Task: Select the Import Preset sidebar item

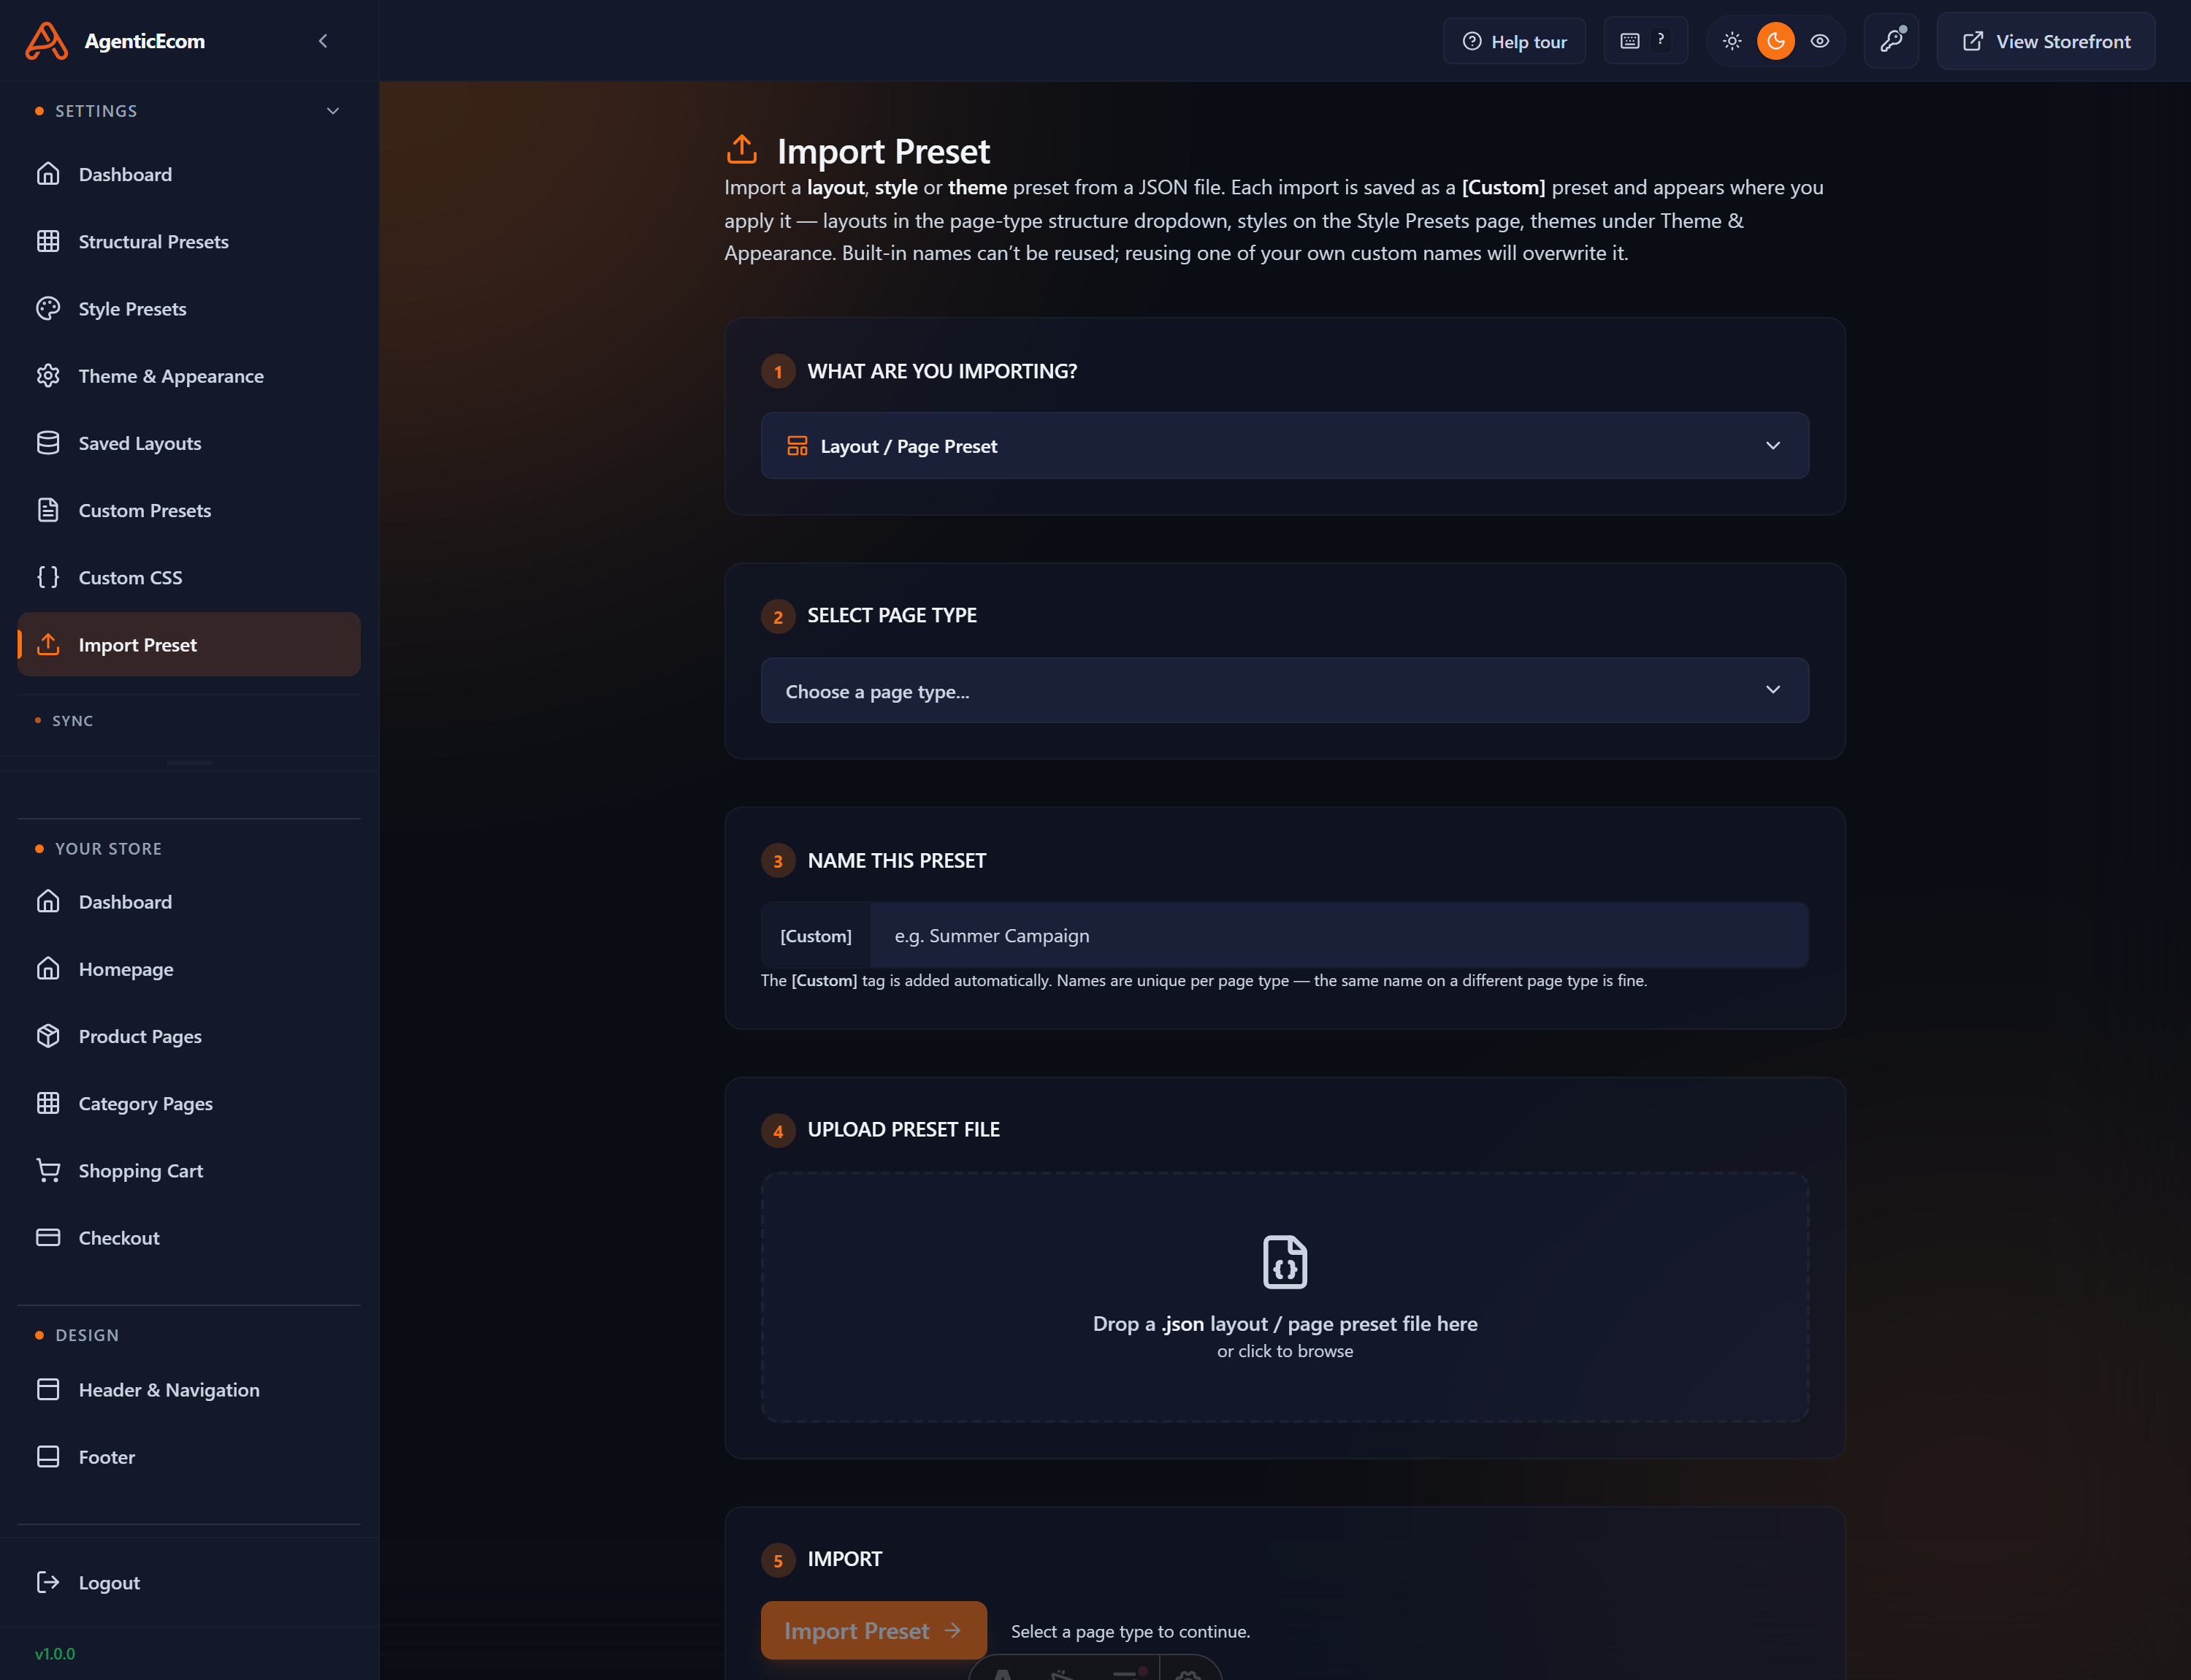Action: (189, 644)
